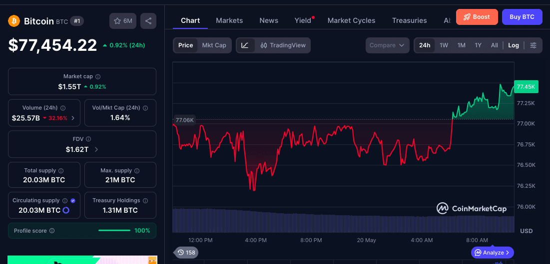The image size is (550, 264).
Task: Click the Profile score progress bar
Action: tap(114, 231)
